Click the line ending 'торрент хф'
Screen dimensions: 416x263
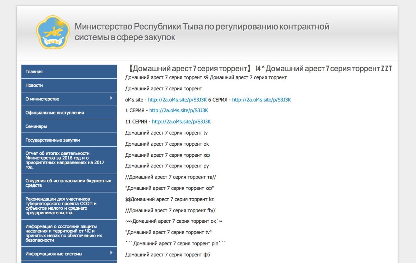pyautogui.click(x=168, y=155)
